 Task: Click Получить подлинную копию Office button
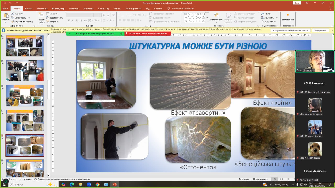[291, 30]
